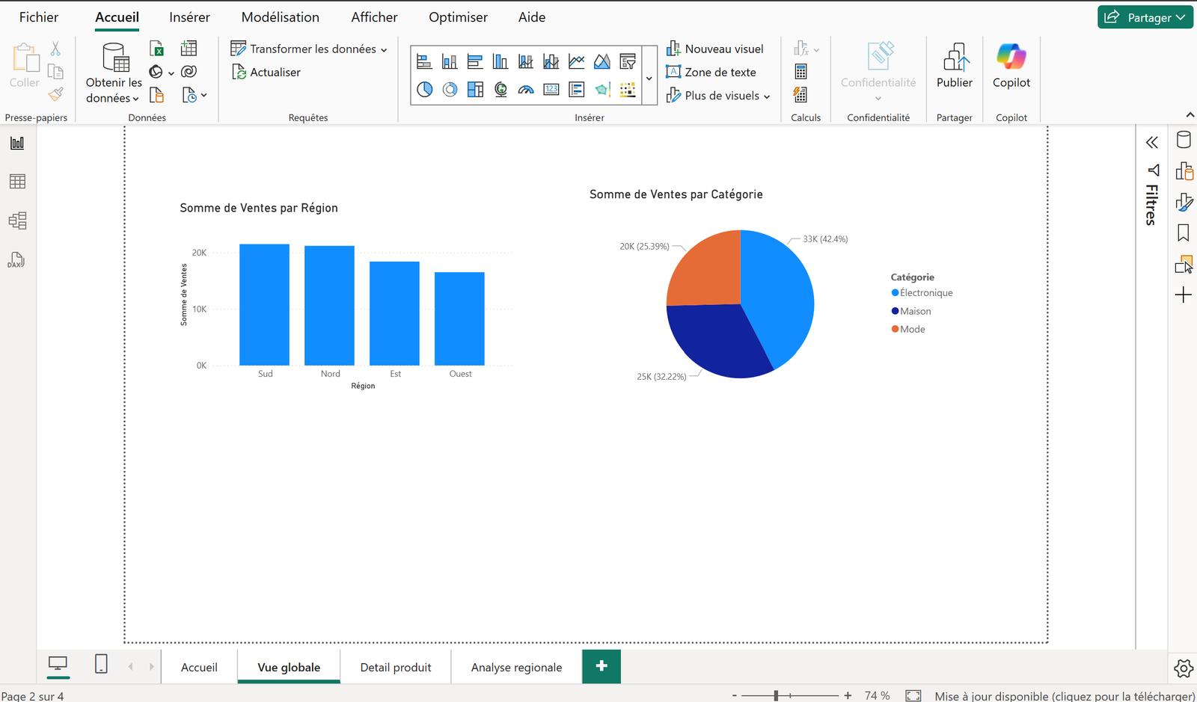Add a new report page
This screenshot has height=702, width=1197.
[601, 666]
